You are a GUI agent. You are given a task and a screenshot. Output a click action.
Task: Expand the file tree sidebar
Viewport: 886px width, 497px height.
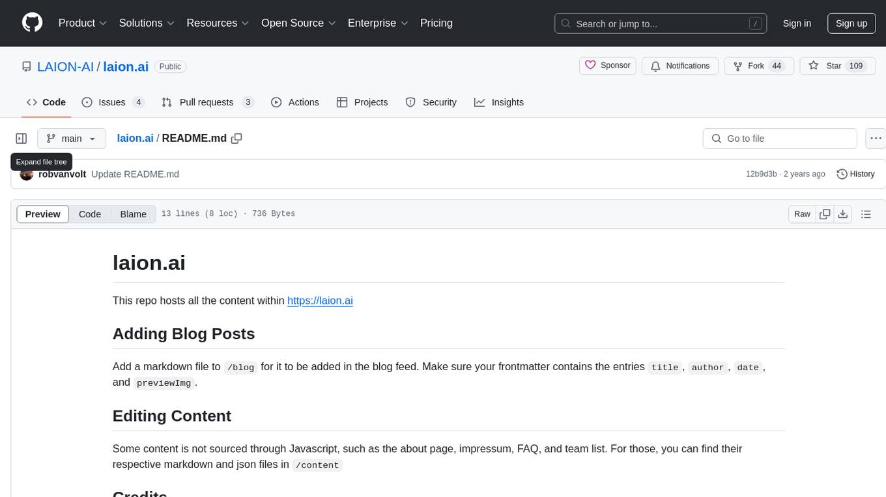coord(21,139)
